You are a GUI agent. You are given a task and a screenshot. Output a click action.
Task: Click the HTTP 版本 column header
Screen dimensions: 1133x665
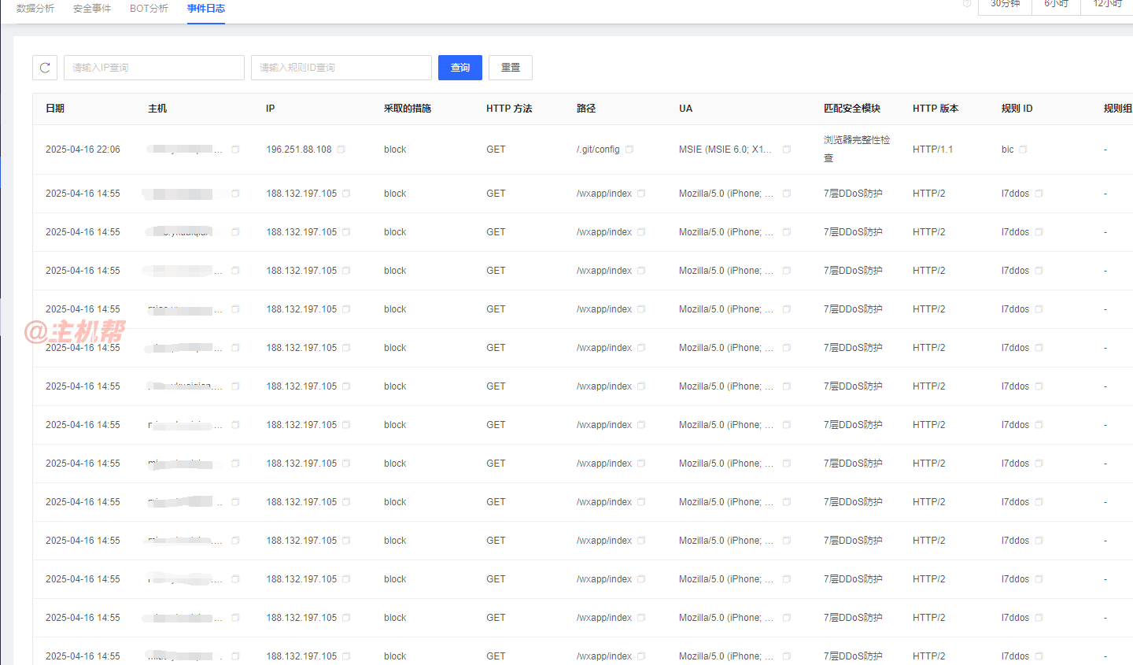(x=936, y=109)
